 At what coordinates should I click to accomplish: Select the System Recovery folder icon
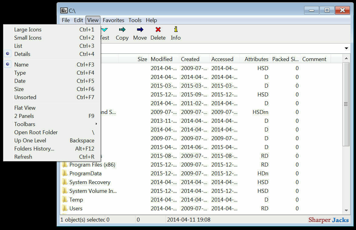pos(65,182)
